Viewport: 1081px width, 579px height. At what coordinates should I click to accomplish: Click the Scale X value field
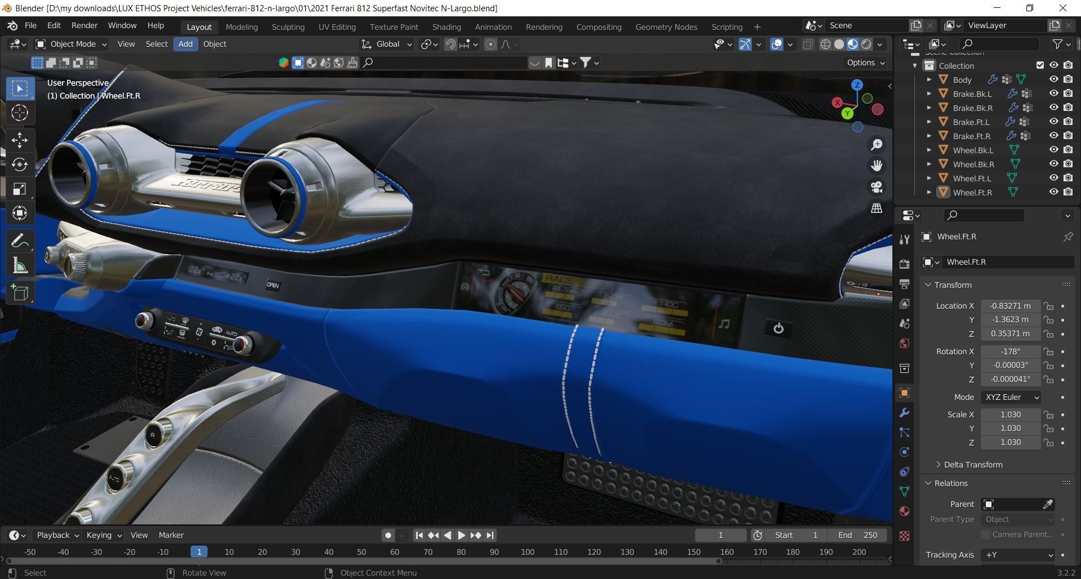click(1011, 415)
